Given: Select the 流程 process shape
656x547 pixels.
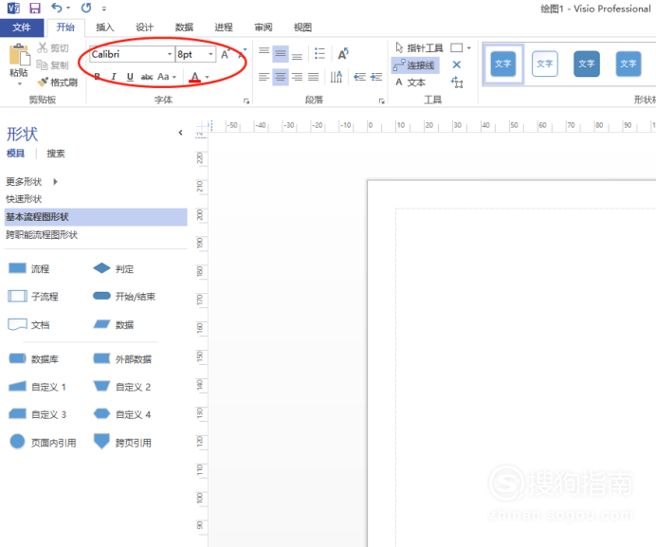Looking at the screenshot, I should [28, 268].
